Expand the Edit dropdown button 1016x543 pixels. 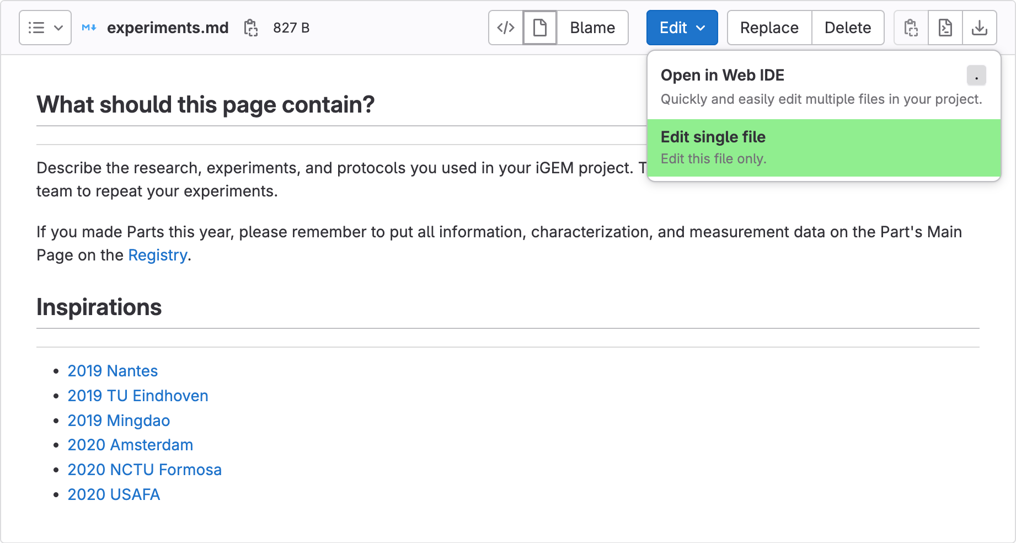682,28
